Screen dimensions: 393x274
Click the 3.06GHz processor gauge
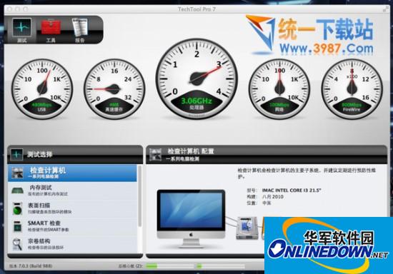pyautogui.click(x=196, y=78)
